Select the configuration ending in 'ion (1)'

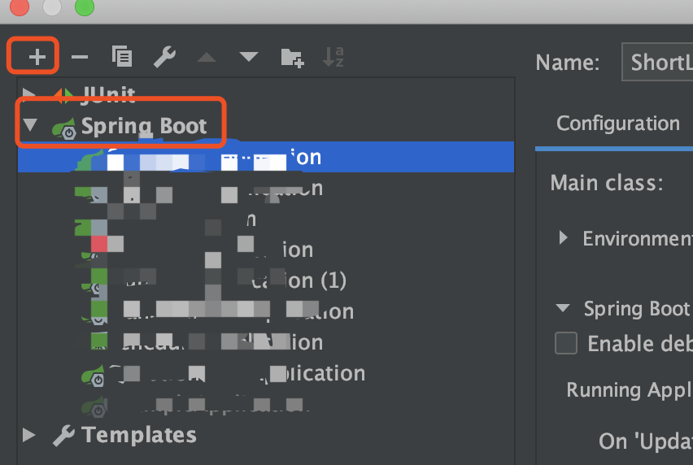(266, 280)
